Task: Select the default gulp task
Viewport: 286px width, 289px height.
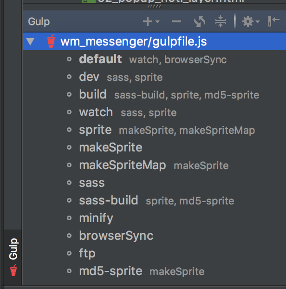Action: pos(100,59)
